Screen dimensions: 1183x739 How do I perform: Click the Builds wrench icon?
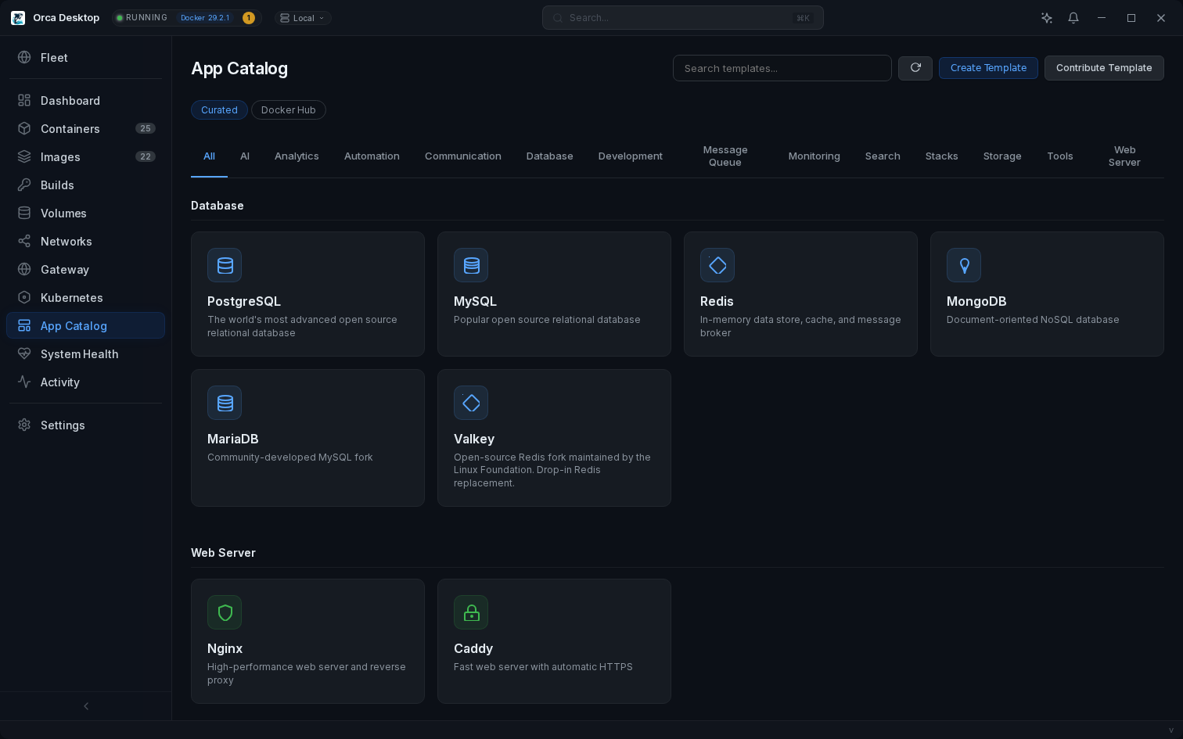pyautogui.click(x=24, y=185)
